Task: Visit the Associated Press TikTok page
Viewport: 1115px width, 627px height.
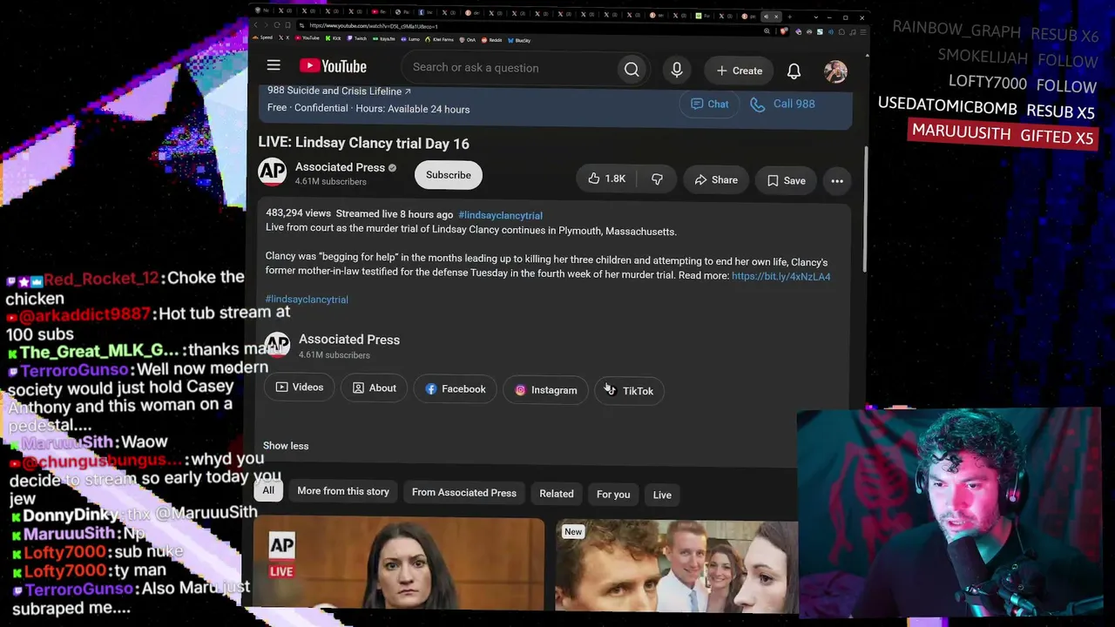Action: click(x=629, y=391)
